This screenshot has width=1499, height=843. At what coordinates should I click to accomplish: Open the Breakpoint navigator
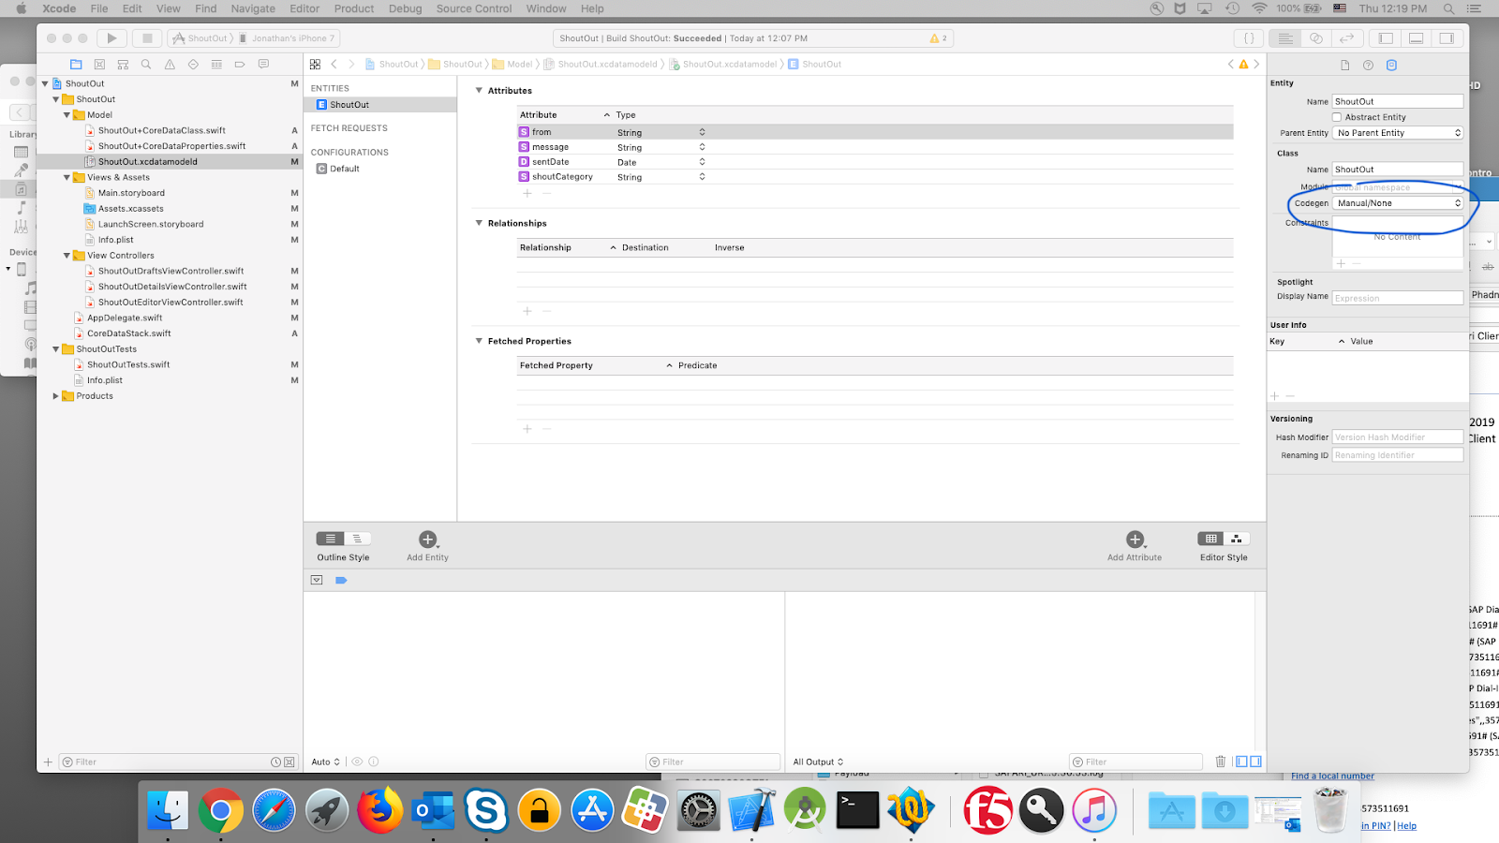point(240,65)
